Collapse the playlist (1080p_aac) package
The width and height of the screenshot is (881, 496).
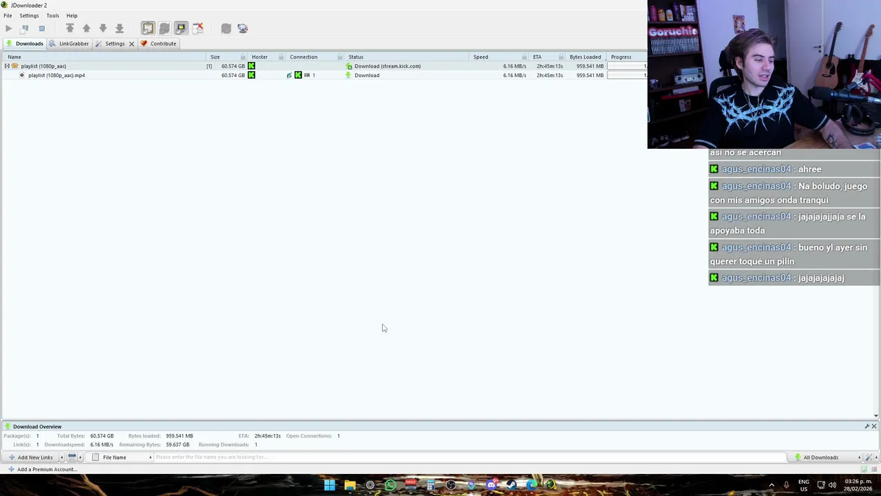tap(7, 66)
